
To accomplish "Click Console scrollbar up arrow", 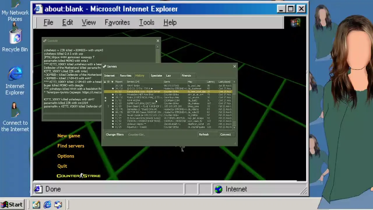I will click(x=158, y=47).
